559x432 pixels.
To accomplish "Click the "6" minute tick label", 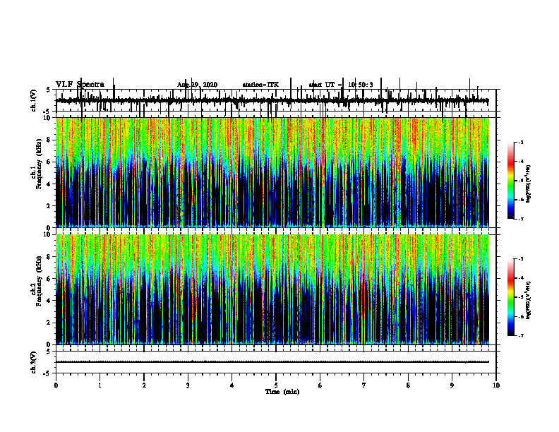I will [x=320, y=385].
